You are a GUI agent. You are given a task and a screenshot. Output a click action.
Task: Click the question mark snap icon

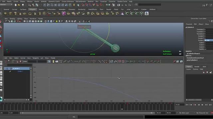(70, 5)
